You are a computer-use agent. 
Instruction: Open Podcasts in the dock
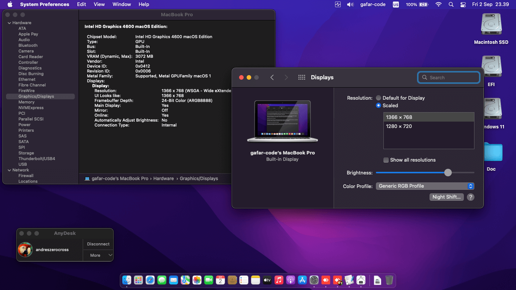[x=290, y=280]
